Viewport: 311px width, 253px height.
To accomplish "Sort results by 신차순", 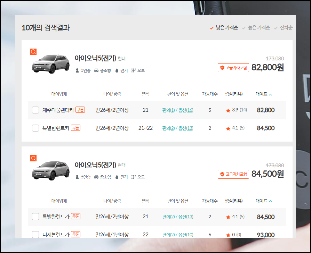I will [283, 28].
